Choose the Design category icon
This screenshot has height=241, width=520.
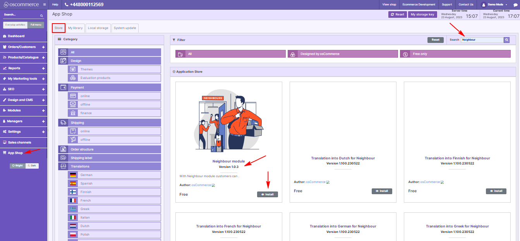click(x=63, y=61)
